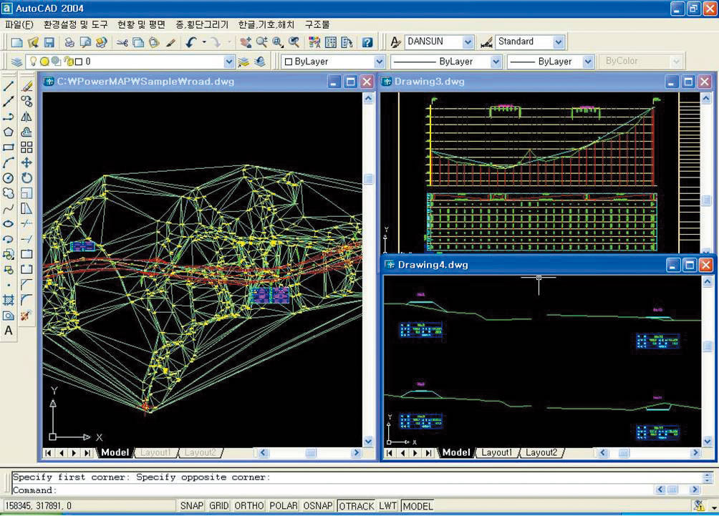Disable OTRACK in the status bar
Screen dimensions: 719x516
point(356,506)
